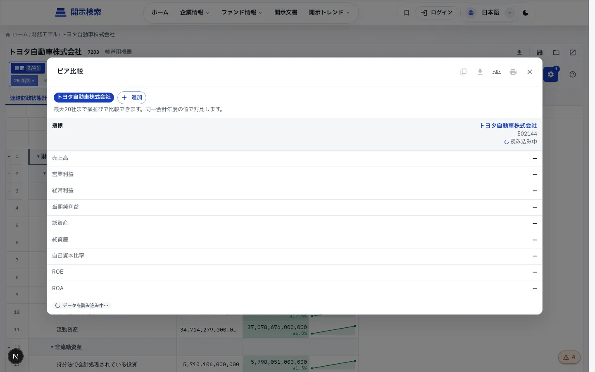Click the 経常利益 row label
Image resolution: width=595 pixels, height=372 pixels.
coord(63,191)
